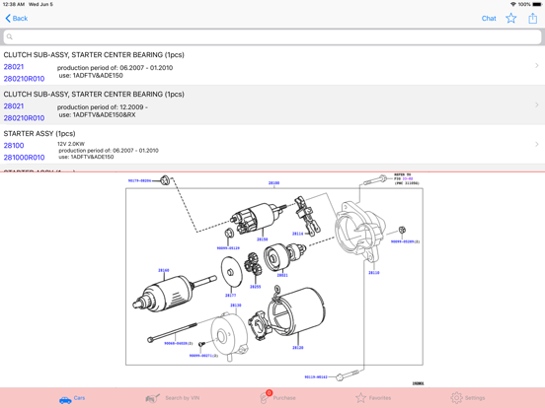545x408 pixels.
Task: Tap the Search by VIN car icon
Action: [152, 398]
